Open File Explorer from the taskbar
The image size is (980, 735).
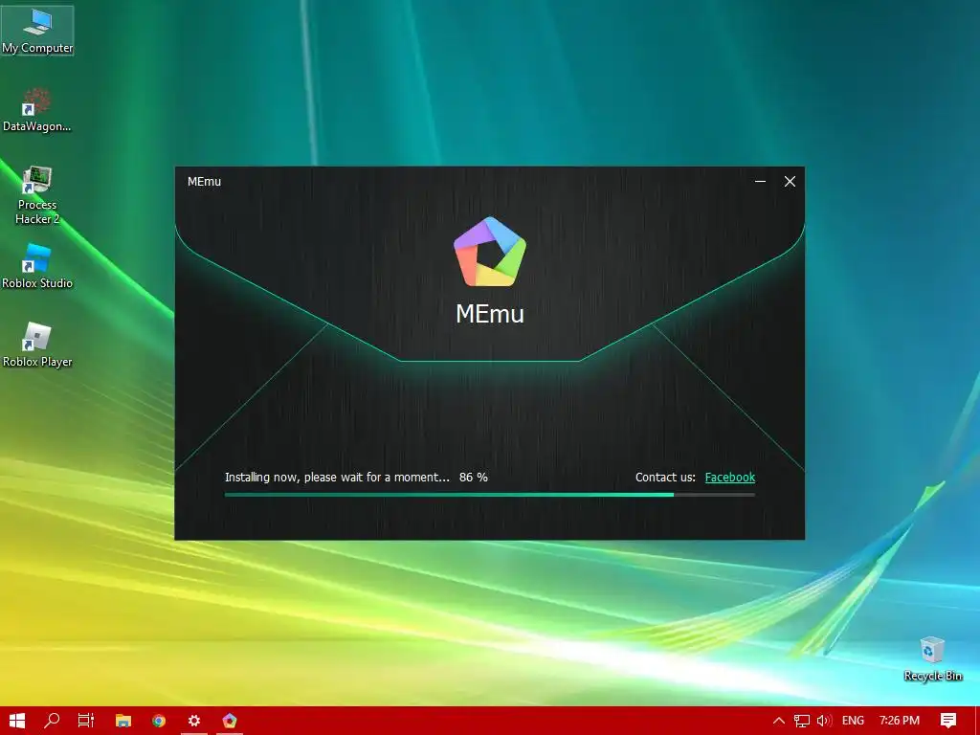click(x=123, y=721)
